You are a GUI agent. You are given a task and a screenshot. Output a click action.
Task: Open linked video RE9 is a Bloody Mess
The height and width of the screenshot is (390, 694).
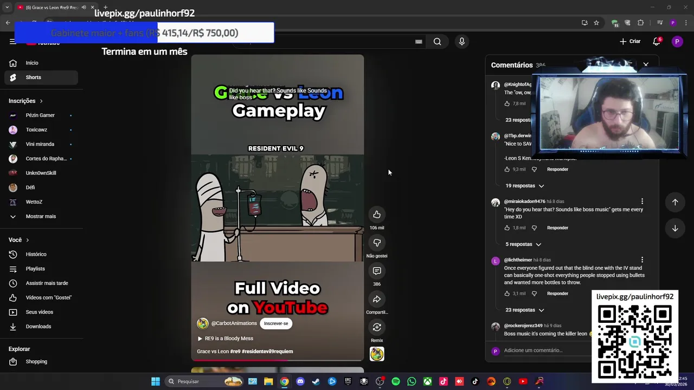click(225, 339)
